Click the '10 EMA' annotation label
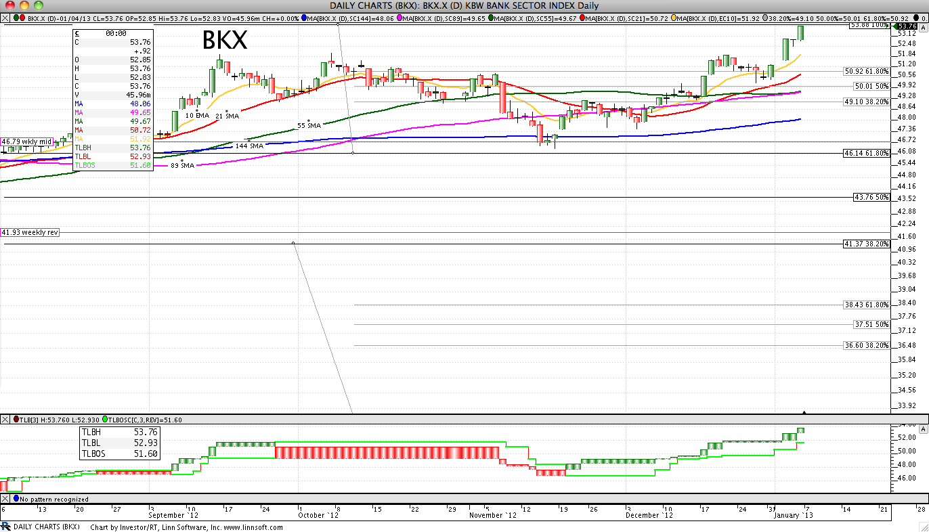929x532 pixels. 197,116
